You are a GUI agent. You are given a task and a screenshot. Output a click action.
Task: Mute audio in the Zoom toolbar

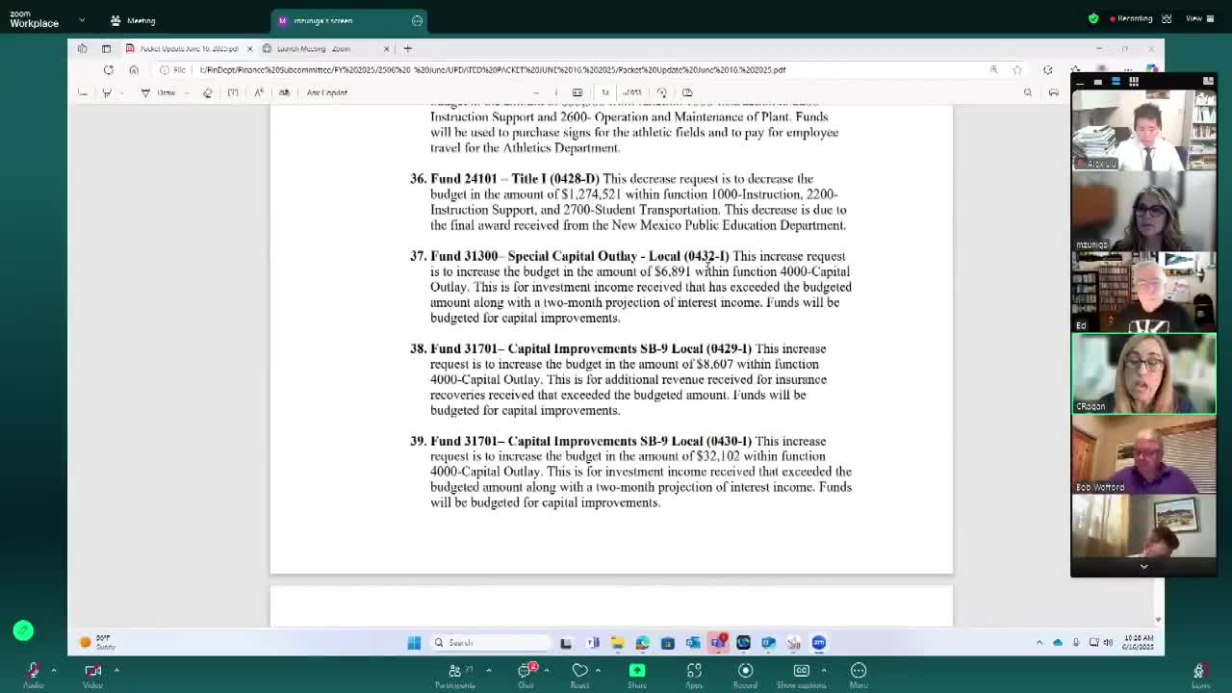tap(34, 674)
